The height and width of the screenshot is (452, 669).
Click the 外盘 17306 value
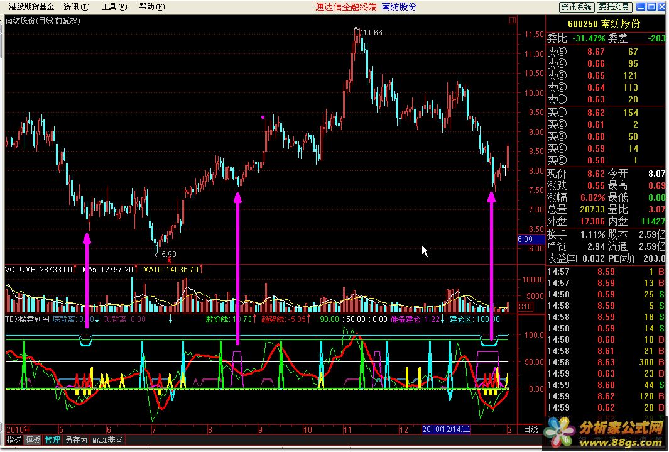click(x=592, y=221)
